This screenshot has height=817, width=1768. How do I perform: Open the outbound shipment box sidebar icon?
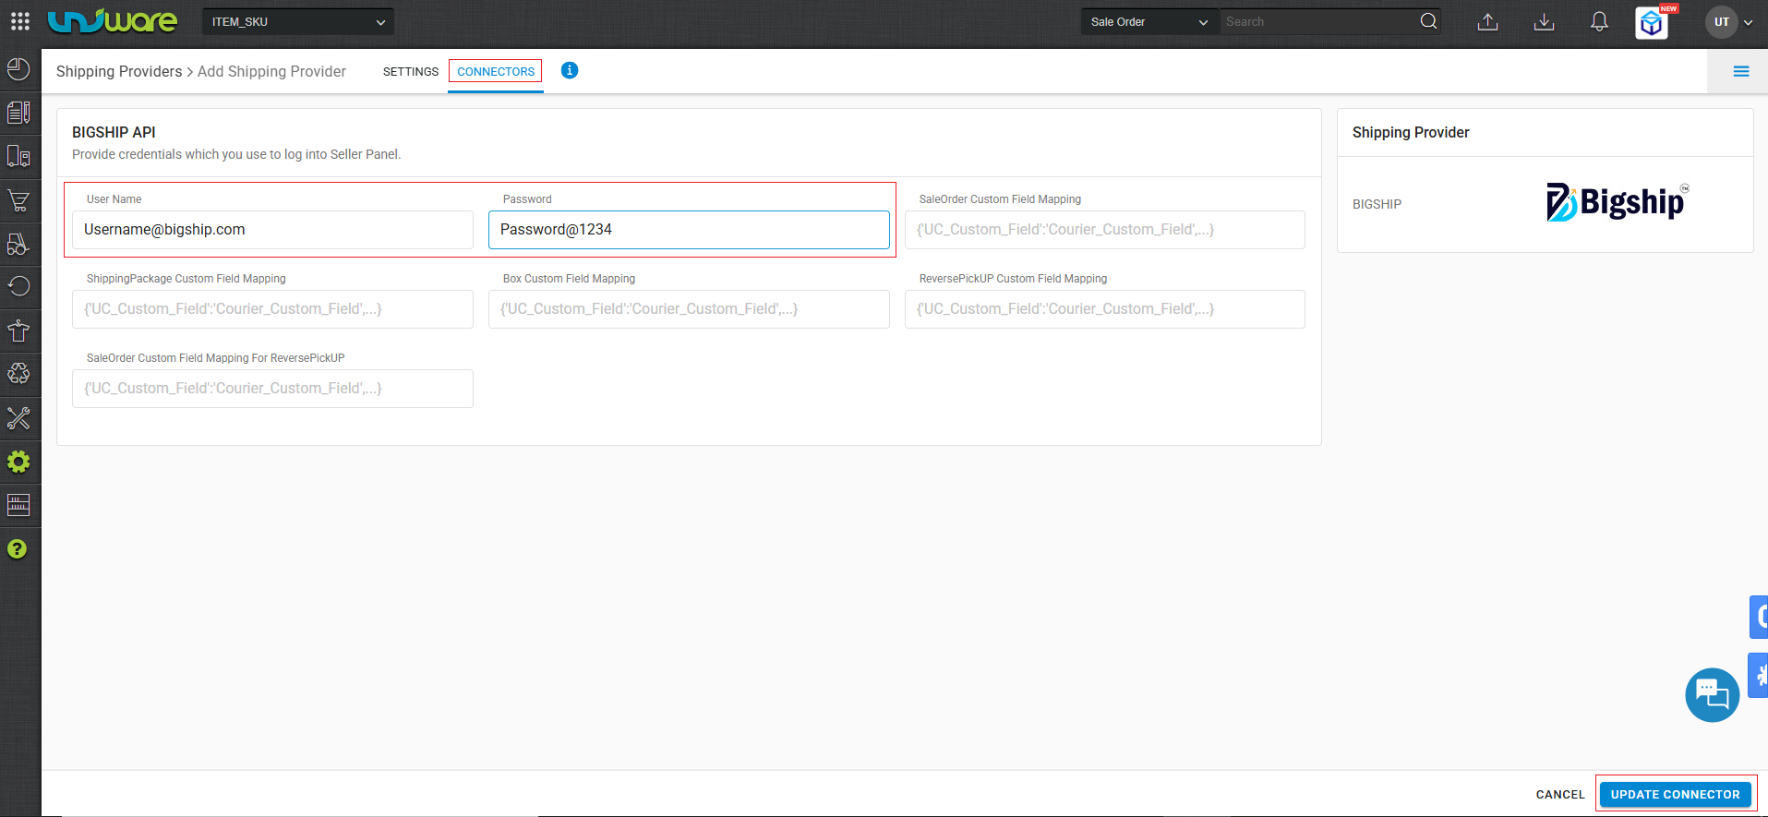click(18, 330)
